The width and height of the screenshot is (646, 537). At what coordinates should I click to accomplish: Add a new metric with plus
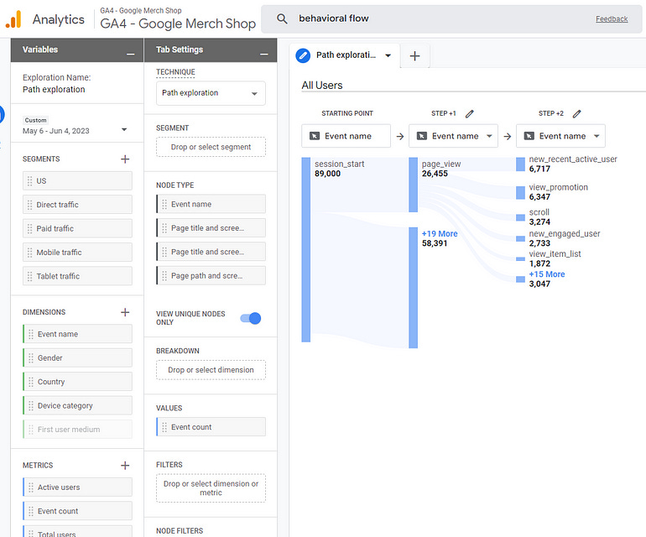click(125, 466)
